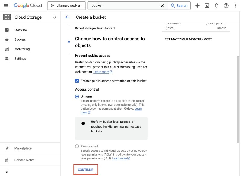Screen dimensions: 241x176
Task: Open Monitoring in the sidebar
Action: pos(22,49)
